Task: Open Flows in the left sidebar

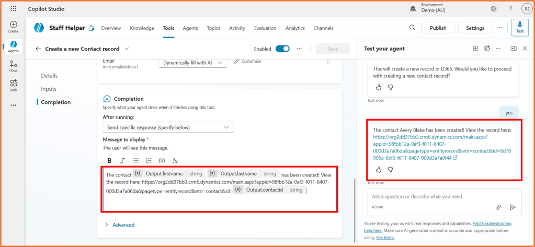Action: (x=13, y=66)
